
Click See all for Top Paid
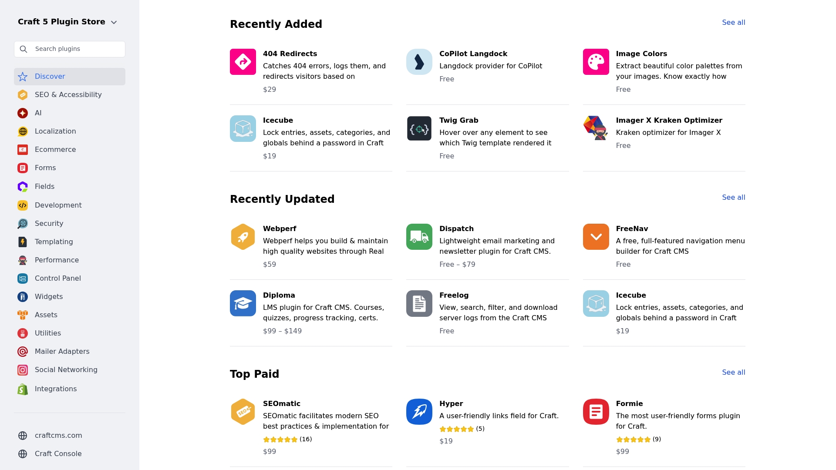coord(733,373)
